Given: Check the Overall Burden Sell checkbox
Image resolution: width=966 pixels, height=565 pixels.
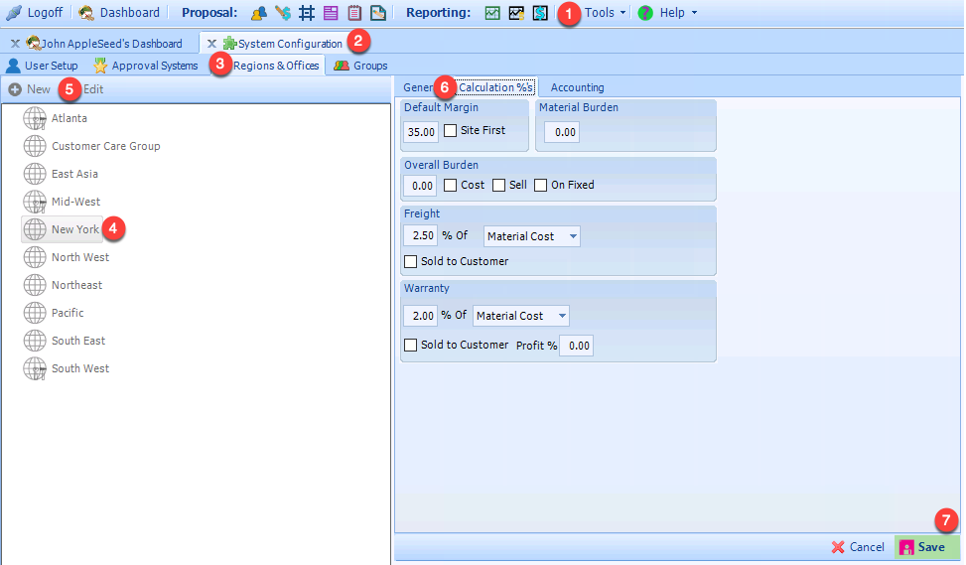Looking at the screenshot, I should tap(499, 186).
